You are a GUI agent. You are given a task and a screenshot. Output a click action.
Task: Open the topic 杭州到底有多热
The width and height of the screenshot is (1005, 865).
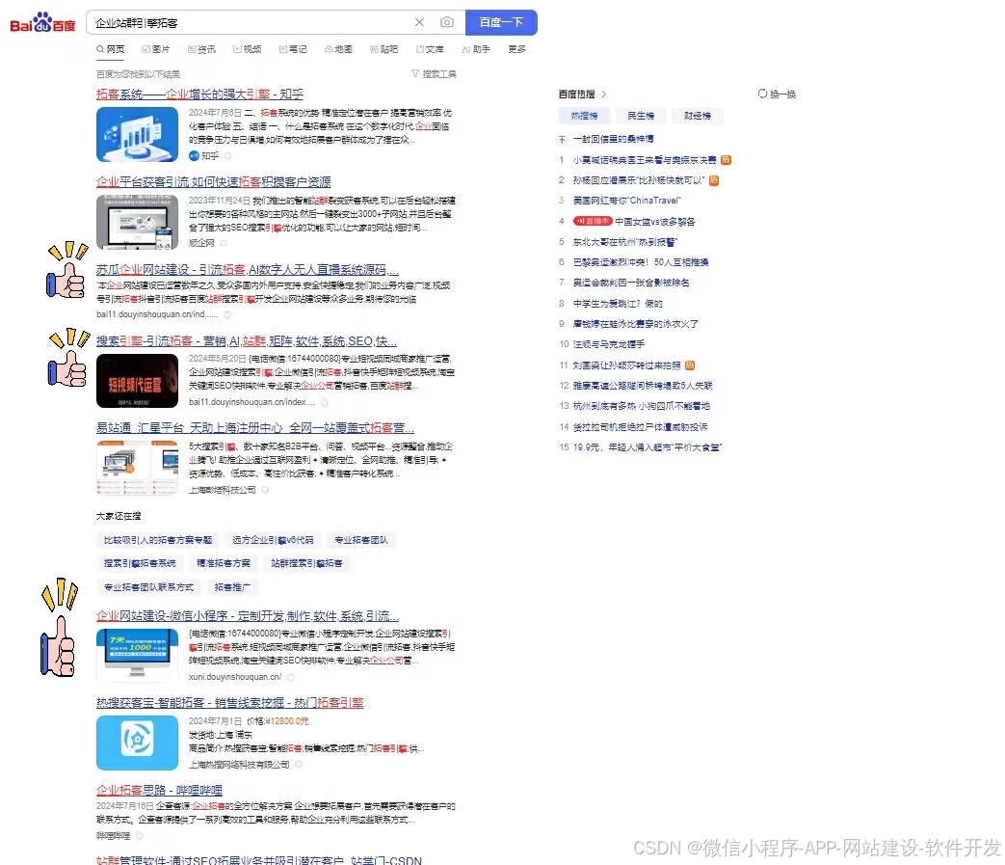pos(642,406)
